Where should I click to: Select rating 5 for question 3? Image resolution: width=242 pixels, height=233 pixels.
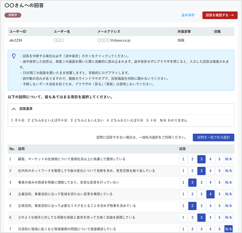[x=219, y=183]
